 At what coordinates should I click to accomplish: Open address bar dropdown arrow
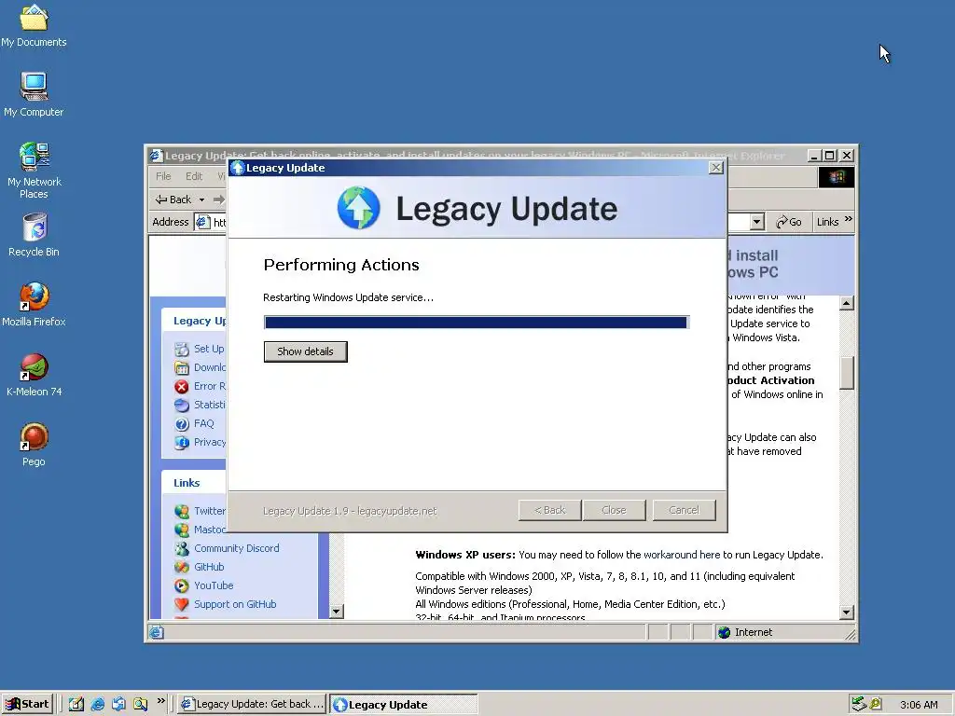[x=757, y=222]
